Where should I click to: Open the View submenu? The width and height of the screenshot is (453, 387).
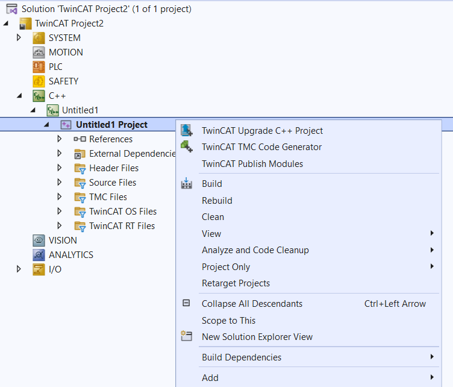click(308, 233)
